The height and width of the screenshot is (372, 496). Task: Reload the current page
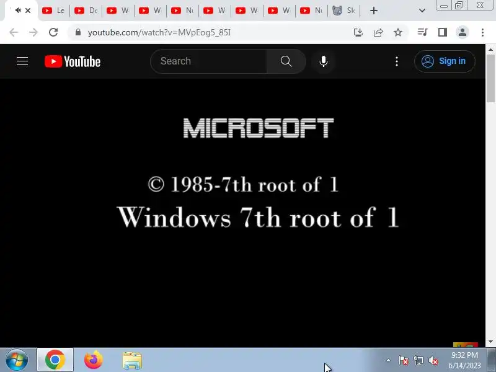pyautogui.click(x=53, y=32)
